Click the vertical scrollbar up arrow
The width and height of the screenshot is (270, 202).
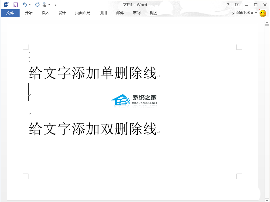(x=267, y=22)
